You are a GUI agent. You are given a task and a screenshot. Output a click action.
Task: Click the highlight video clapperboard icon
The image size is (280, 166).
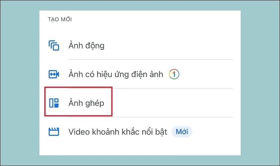coord(54,132)
